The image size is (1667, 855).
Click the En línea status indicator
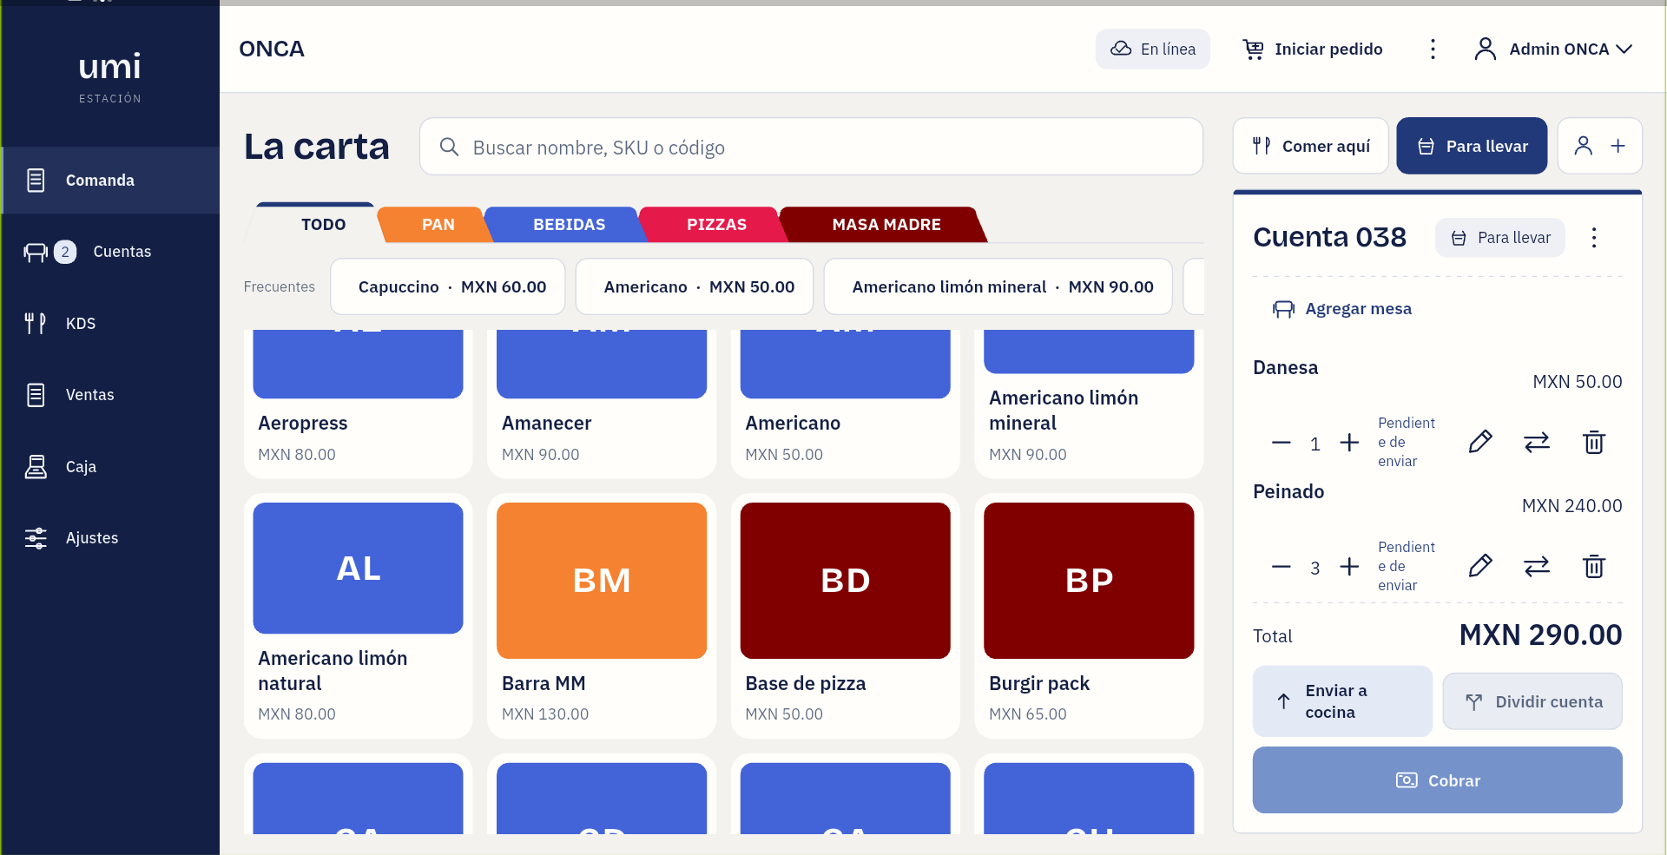[1153, 49]
